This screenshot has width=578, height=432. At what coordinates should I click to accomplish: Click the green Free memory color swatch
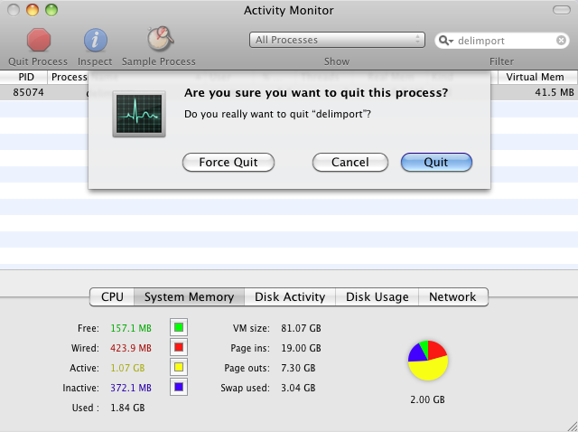(x=179, y=327)
